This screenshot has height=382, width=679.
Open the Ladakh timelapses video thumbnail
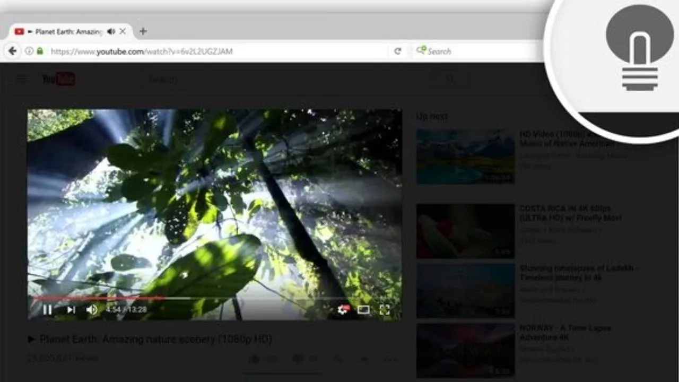point(465,291)
